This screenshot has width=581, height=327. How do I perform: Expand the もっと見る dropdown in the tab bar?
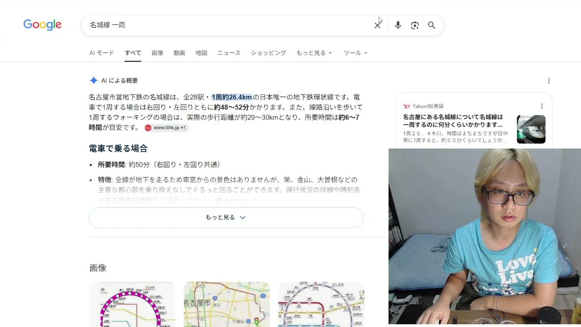pyautogui.click(x=314, y=53)
